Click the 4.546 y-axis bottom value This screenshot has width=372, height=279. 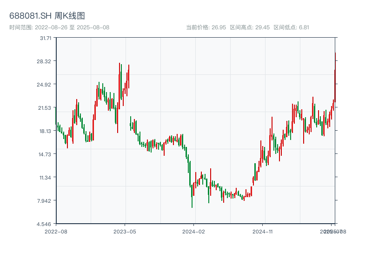[45, 224]
